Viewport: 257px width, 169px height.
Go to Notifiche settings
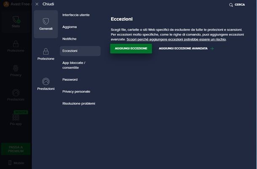[x=70, y=39]
